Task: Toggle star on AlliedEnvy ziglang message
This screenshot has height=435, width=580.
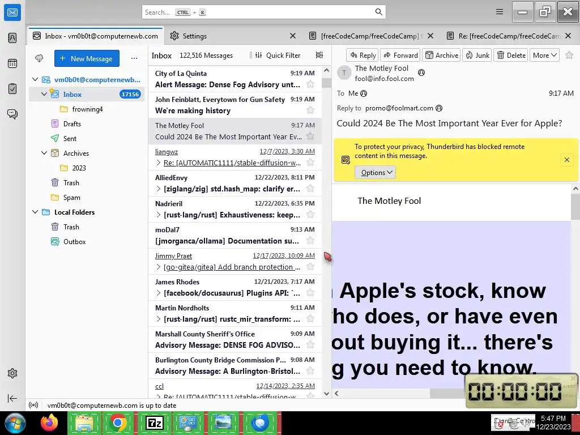Action: [x=310, y=188]
